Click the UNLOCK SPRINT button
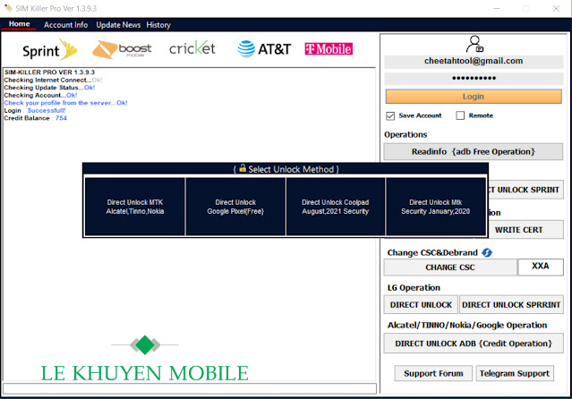Screen dimensions: 572x399 [x=525, y=190]
